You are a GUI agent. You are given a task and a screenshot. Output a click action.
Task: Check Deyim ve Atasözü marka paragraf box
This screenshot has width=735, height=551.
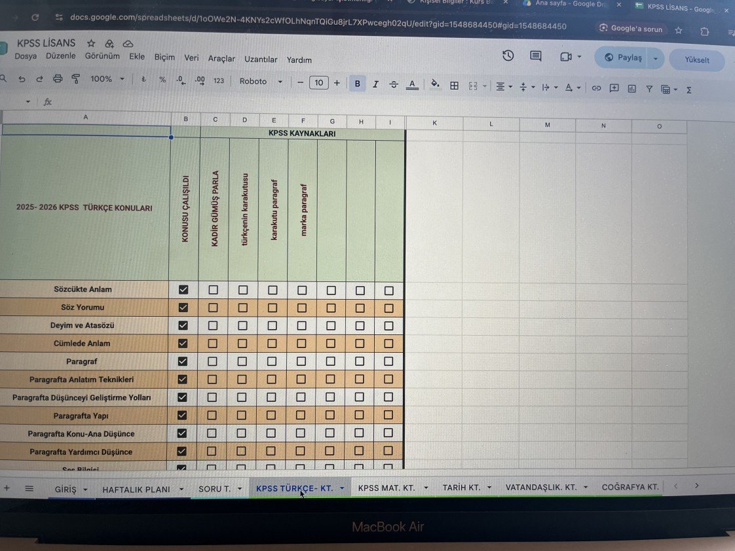pos(301,325)
